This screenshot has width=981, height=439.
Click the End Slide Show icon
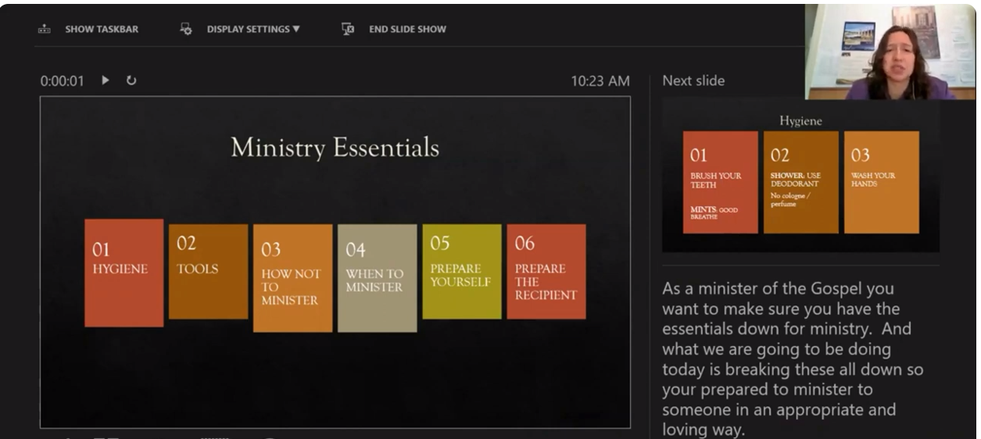(x=349, y=30)
